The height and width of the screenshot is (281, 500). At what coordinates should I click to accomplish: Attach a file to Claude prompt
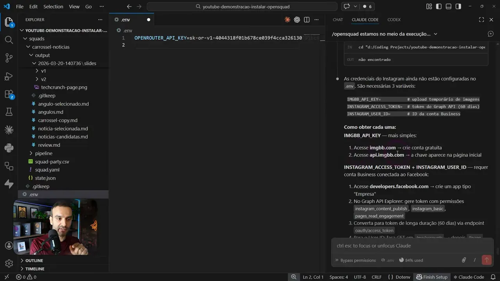tap(464, 260)
